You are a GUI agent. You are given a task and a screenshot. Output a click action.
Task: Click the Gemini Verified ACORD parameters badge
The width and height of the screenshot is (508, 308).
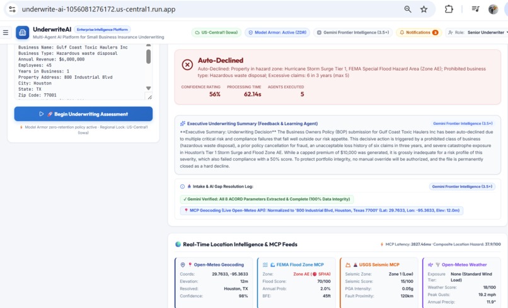(x=267, y=199)
